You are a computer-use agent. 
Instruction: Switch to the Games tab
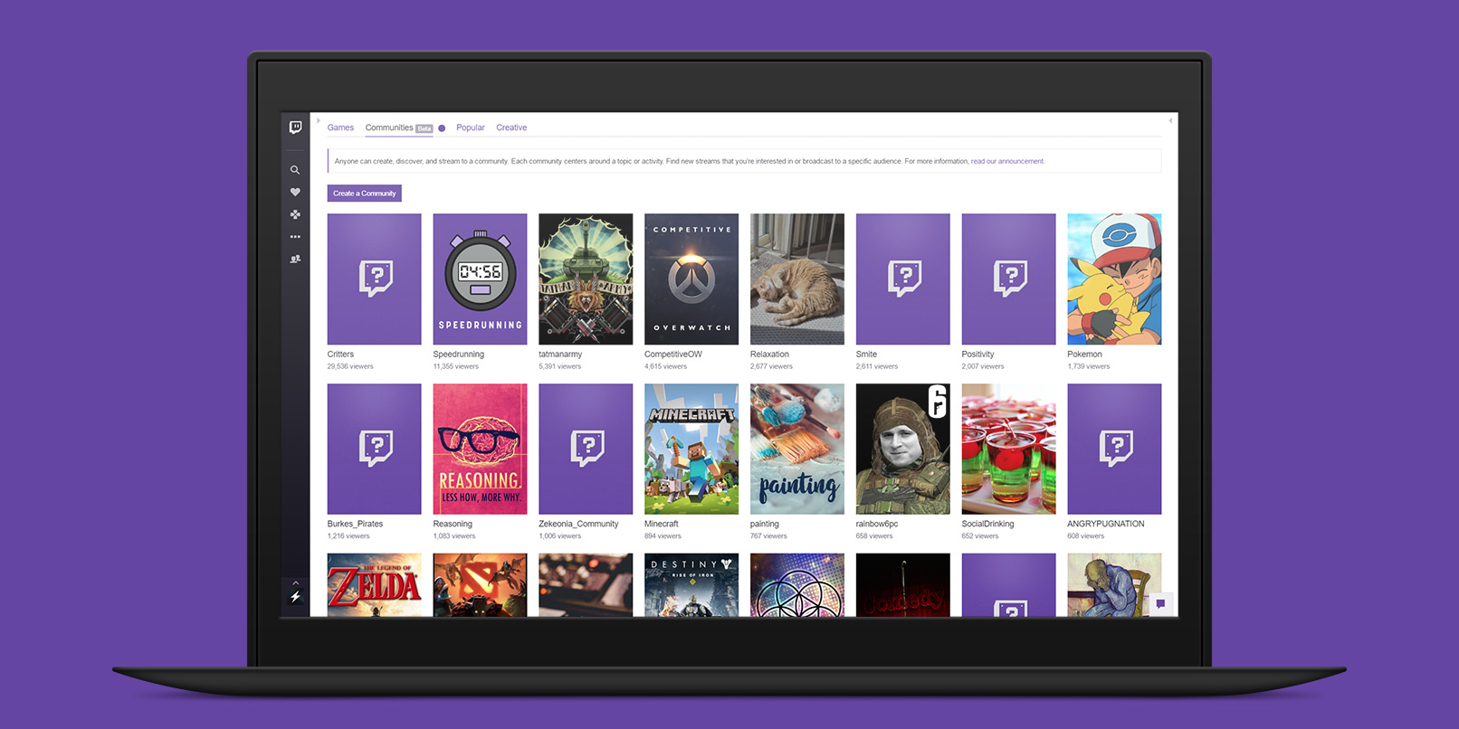(x=340, y=128)
